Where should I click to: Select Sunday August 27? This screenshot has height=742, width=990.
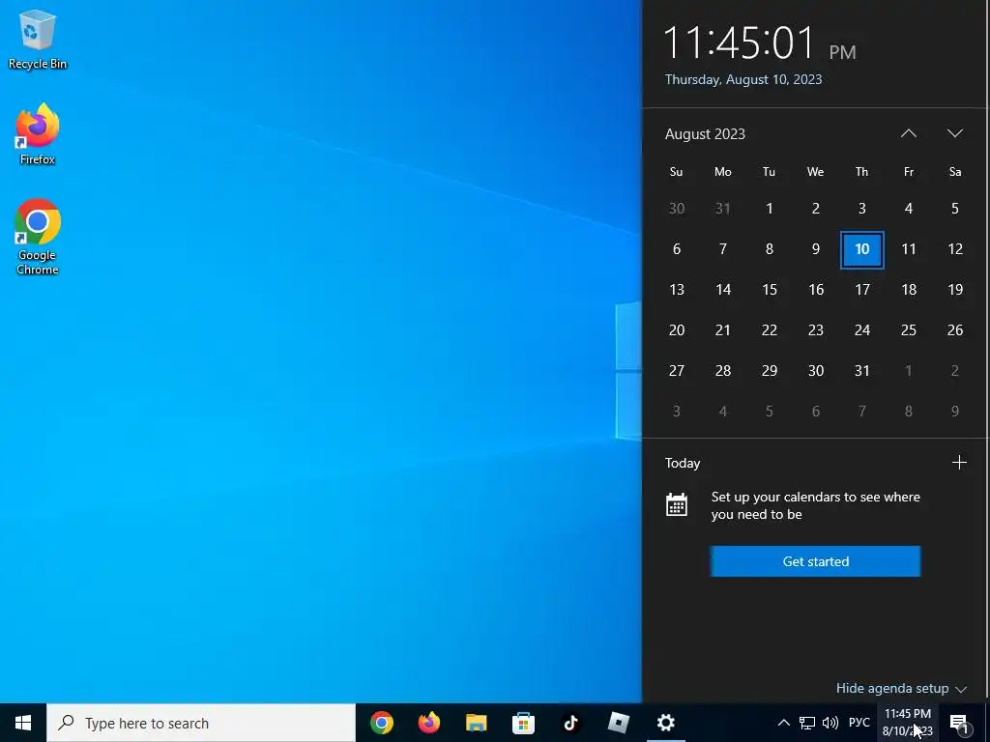click(x=676, y=370)
